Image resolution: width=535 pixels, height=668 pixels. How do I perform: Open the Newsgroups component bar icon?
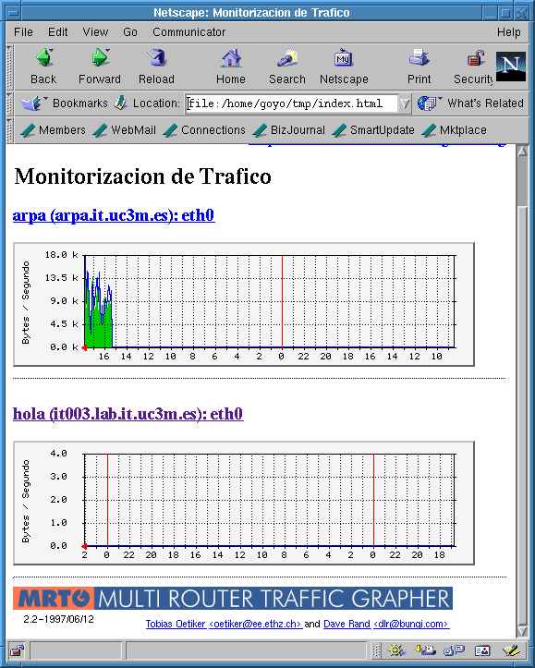tap(454, 650)
